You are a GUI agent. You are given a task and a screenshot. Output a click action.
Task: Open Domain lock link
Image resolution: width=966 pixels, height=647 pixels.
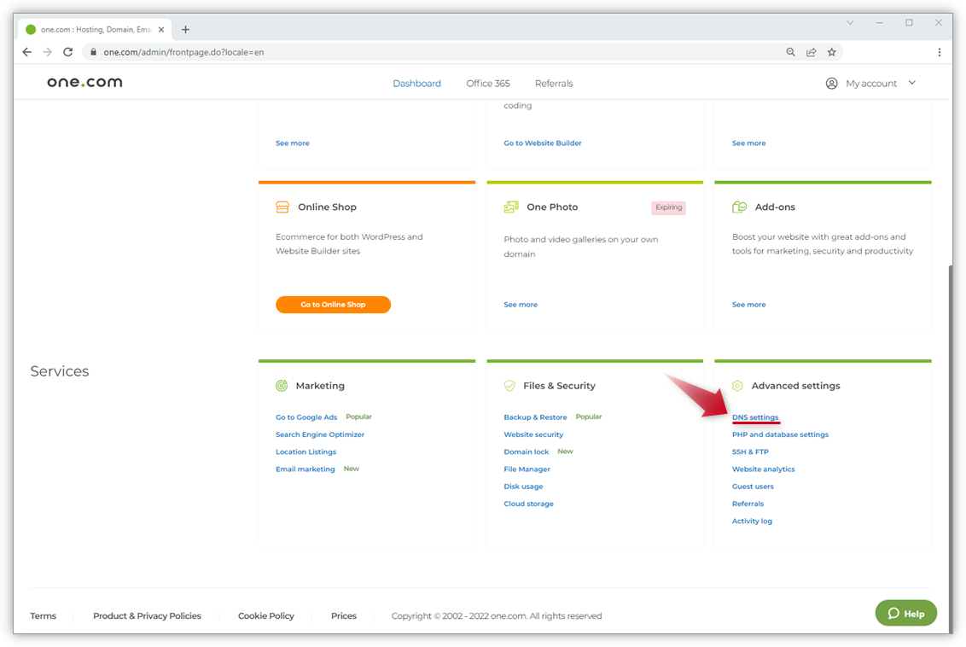pos(527,452)
